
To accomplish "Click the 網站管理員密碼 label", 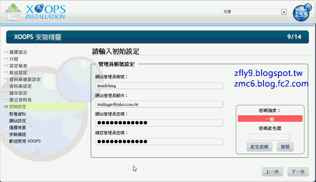I will pos(111,114).
